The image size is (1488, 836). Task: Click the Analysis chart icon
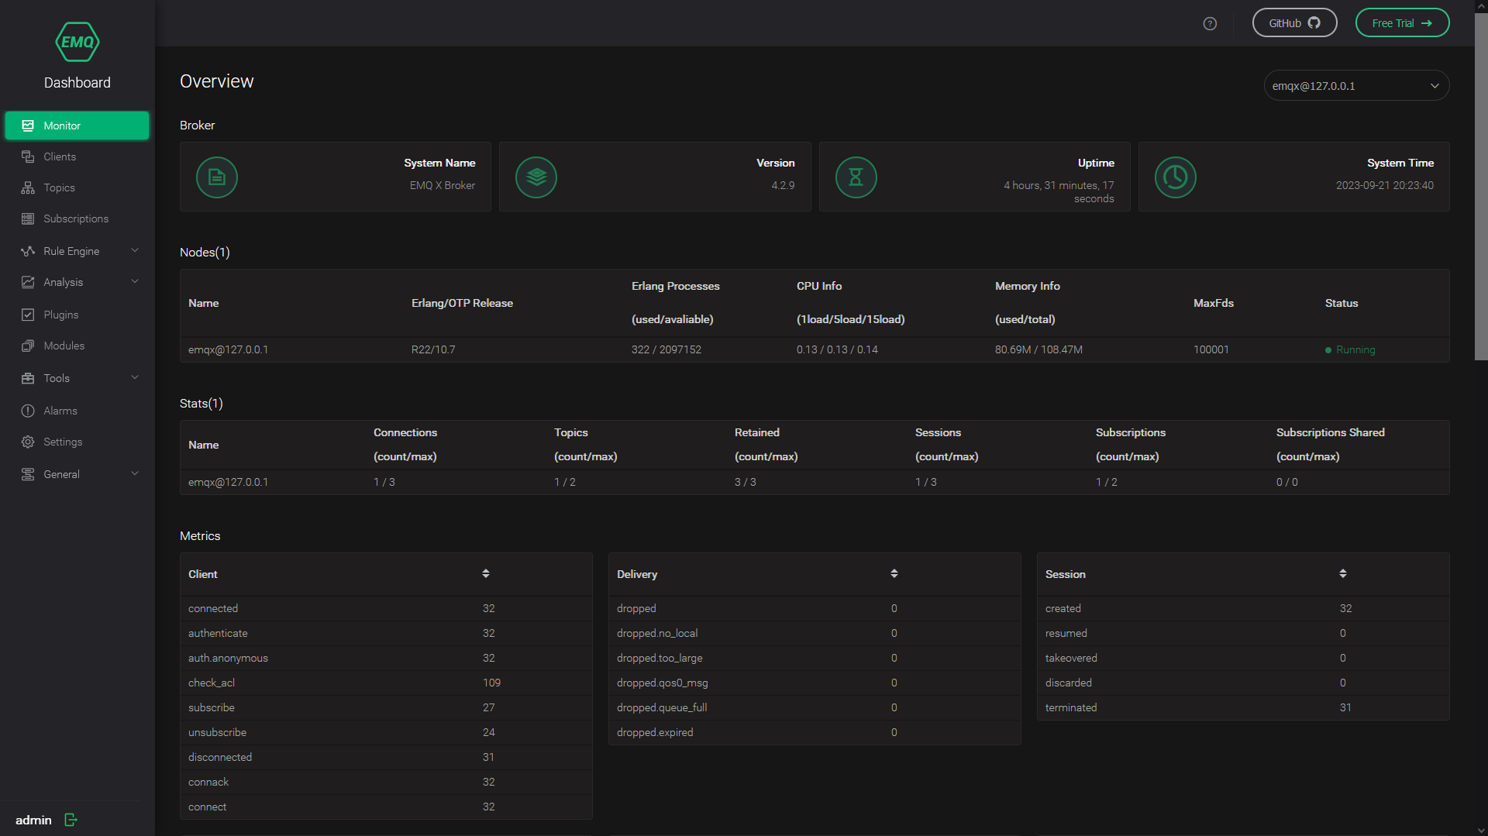(x=28, y=282)
